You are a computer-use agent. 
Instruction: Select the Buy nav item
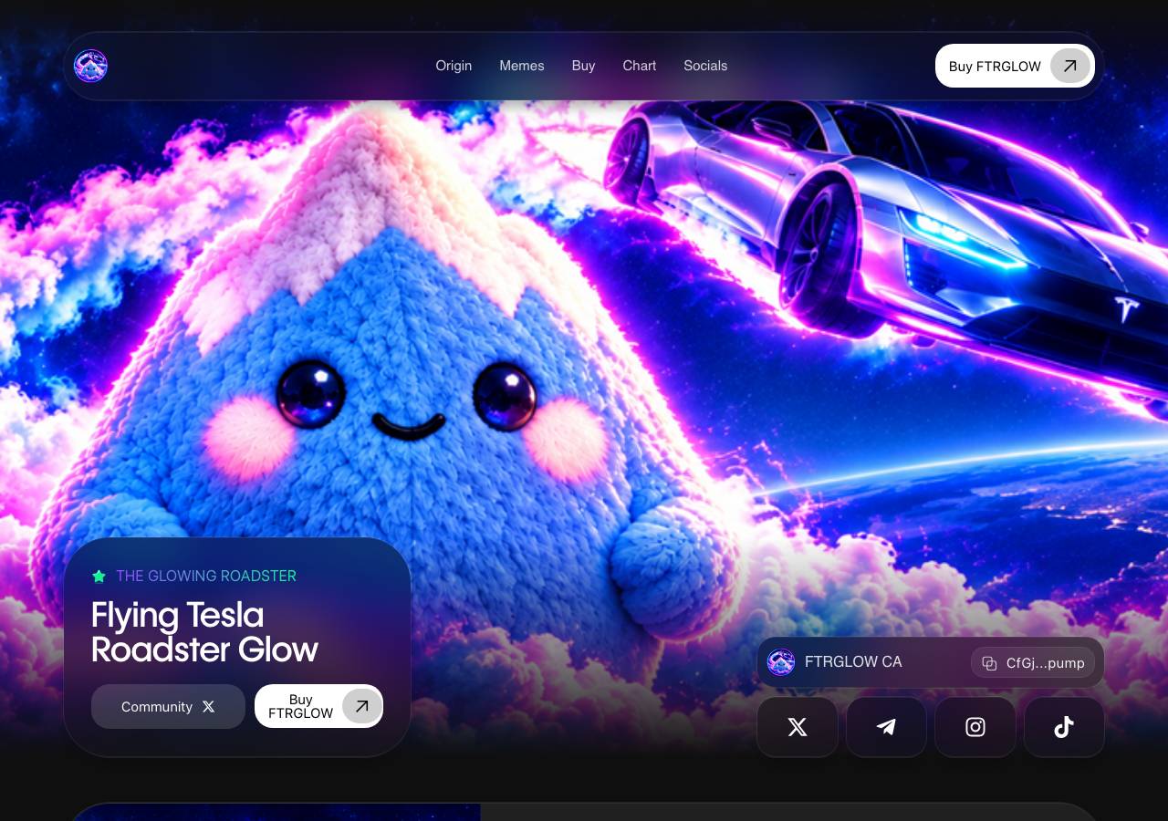tap(584, 66)
